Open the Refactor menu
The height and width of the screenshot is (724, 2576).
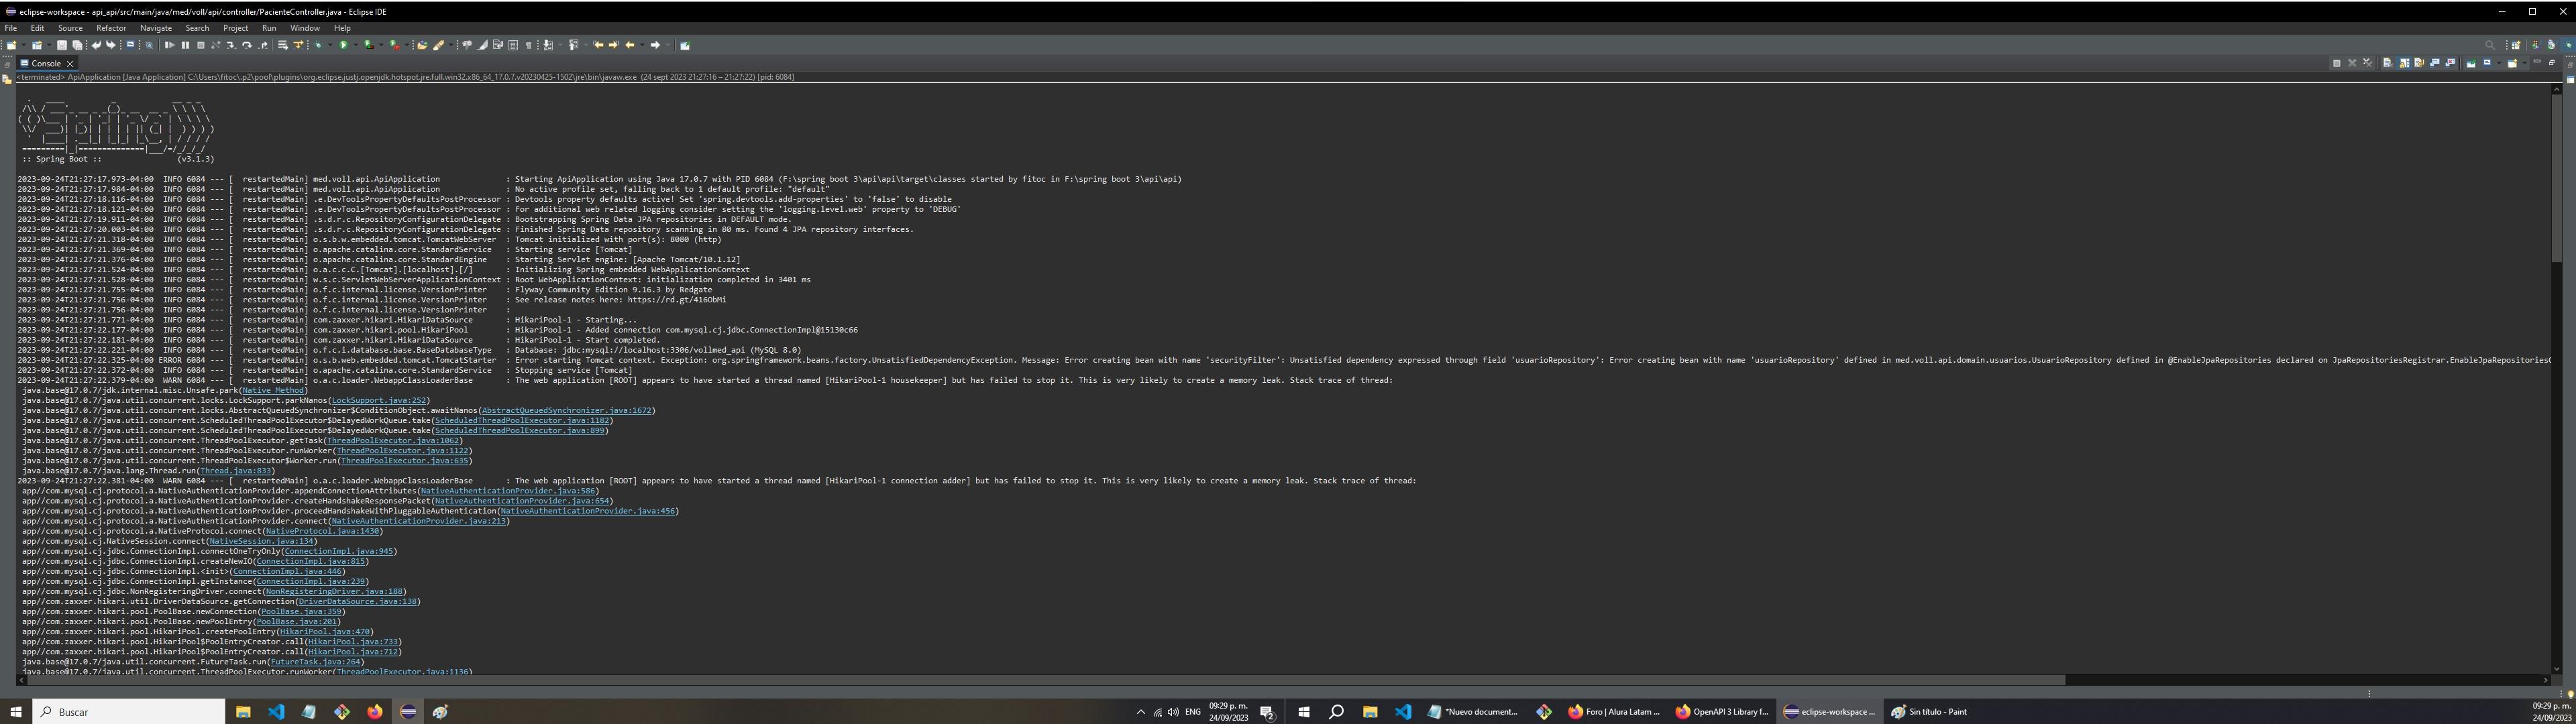pos(111,28)
